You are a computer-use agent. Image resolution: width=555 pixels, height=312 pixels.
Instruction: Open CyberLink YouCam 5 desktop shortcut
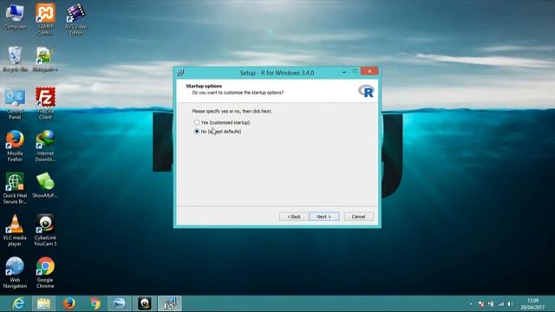[x=45, y=231]
